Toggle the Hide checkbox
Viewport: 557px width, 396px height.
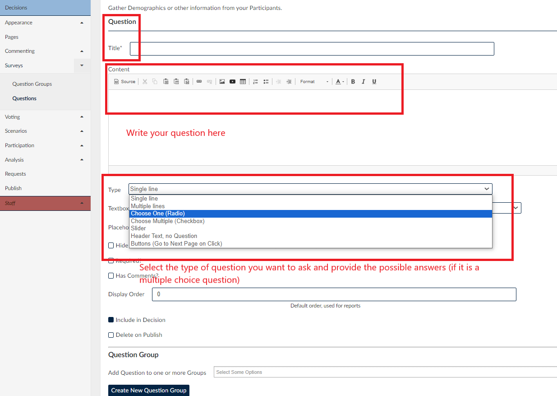[111, 246]
